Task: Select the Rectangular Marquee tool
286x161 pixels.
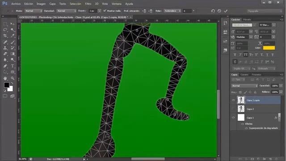Action: (5, 24)
